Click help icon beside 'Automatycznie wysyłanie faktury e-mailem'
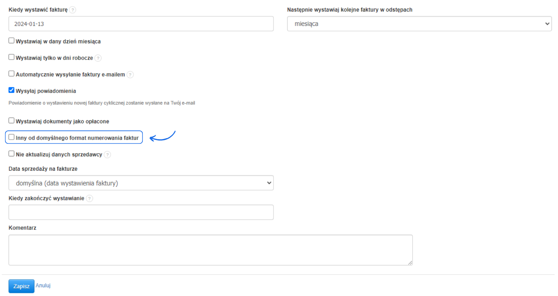The image size is (558, 296). tap(130, 75)
